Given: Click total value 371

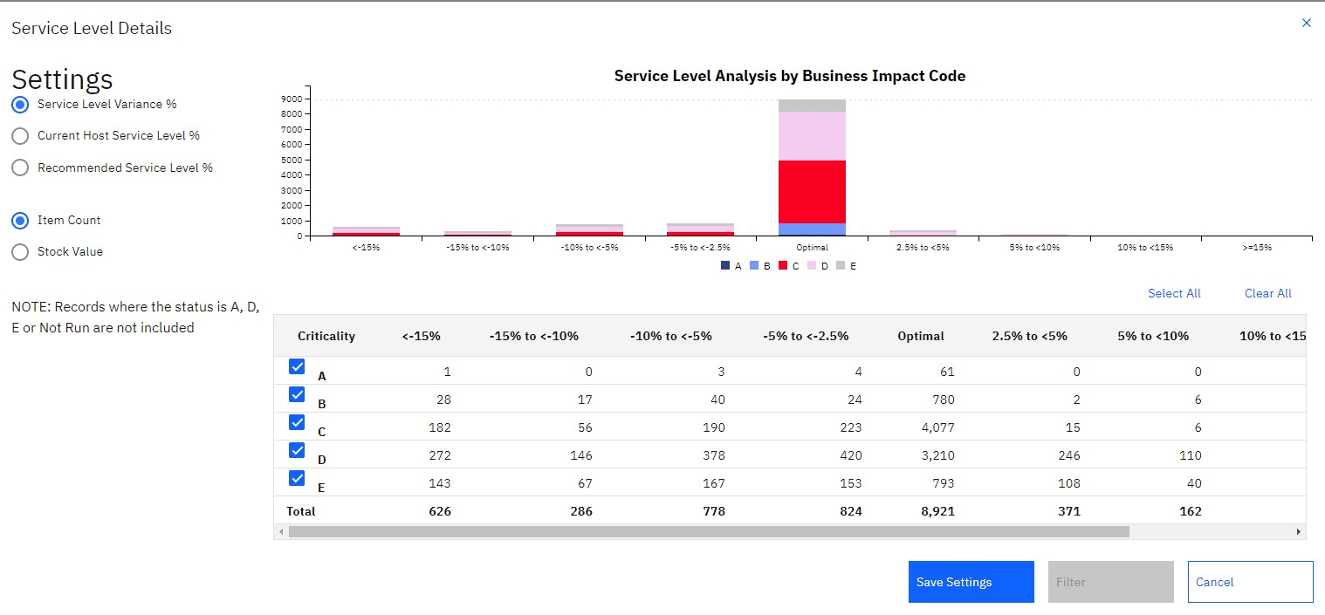Looking at the screenshot, I should 1068,511.
